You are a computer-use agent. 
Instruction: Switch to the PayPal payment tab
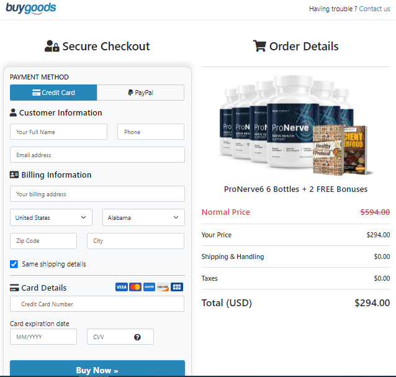tap(140, 93)
